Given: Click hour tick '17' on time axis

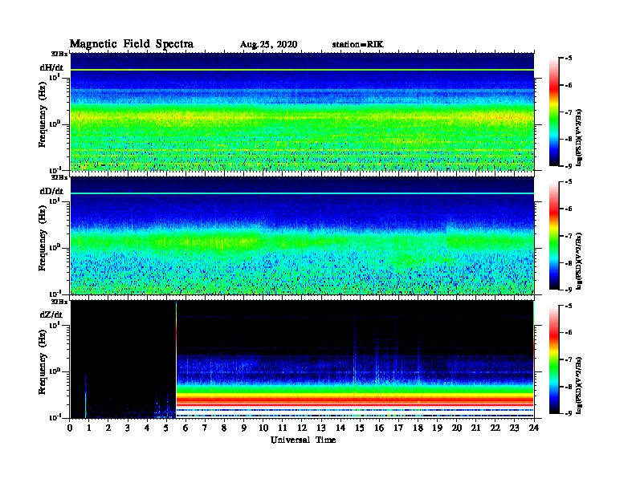Looking at the screenshot, I should coord(398,428).
